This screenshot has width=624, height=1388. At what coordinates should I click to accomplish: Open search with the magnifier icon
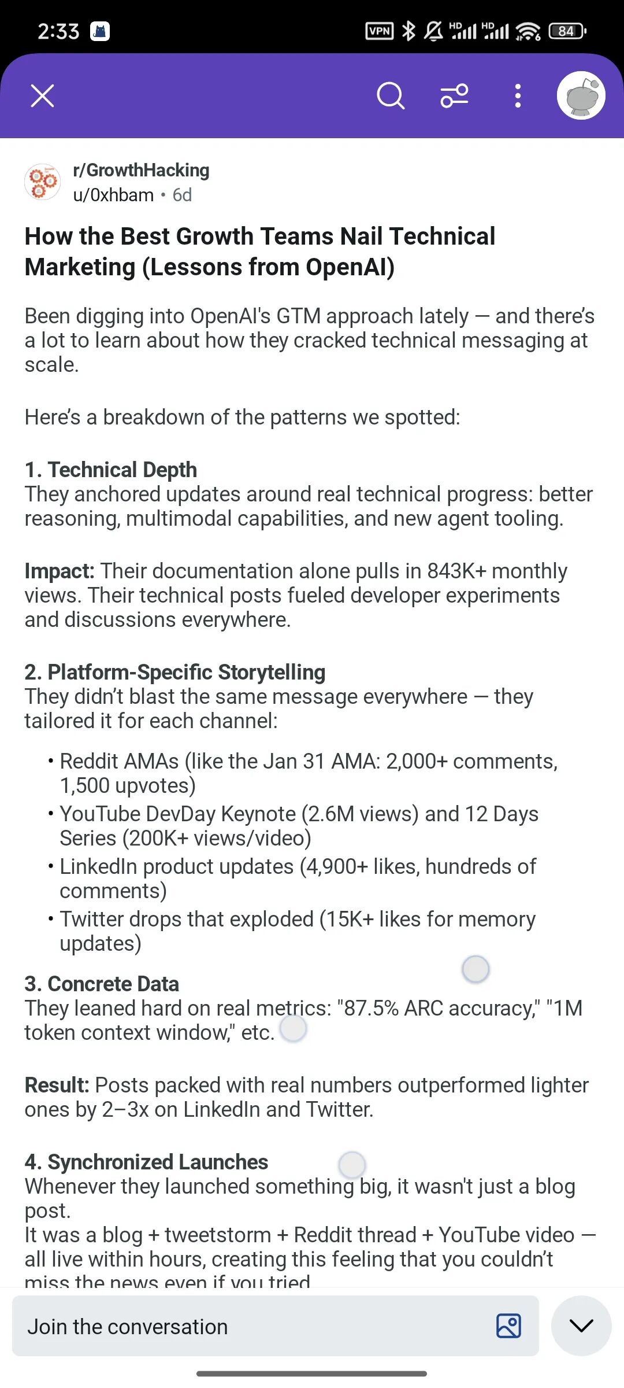click(x=391, y=96)
